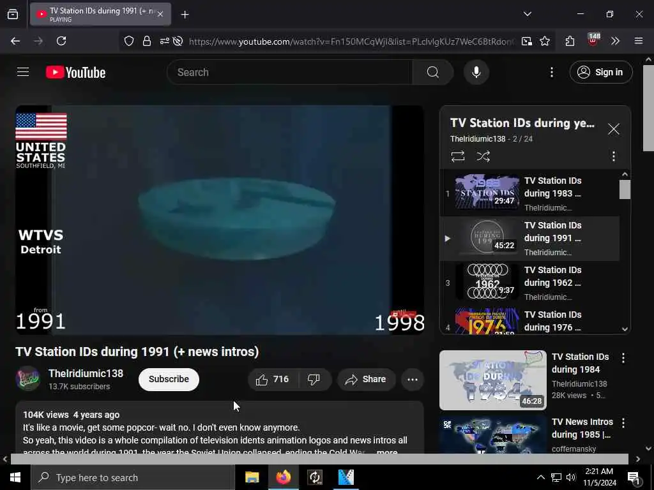The image size is (654, 490).
Task: Open playlist panel options menu
Action: (x=613, y=156)
